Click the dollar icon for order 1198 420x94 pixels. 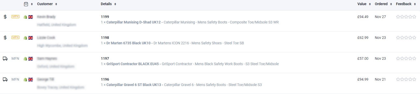click(x=5, y=38)
